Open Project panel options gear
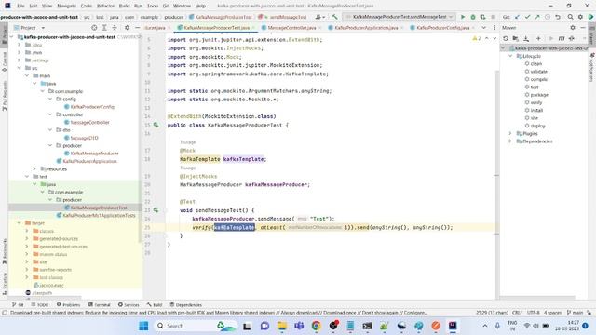596x335 pixels. [127, 28]
